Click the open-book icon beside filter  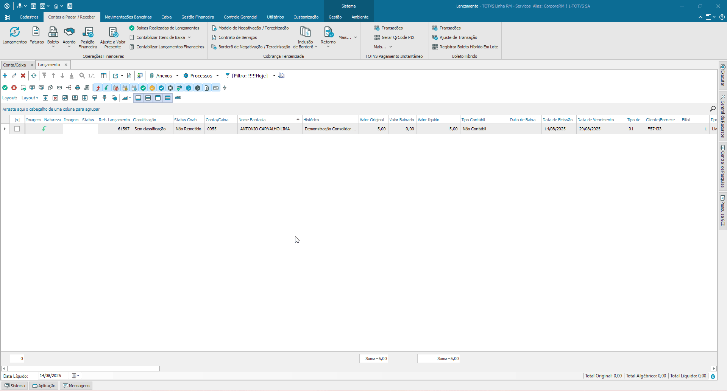tap(281, 76)
